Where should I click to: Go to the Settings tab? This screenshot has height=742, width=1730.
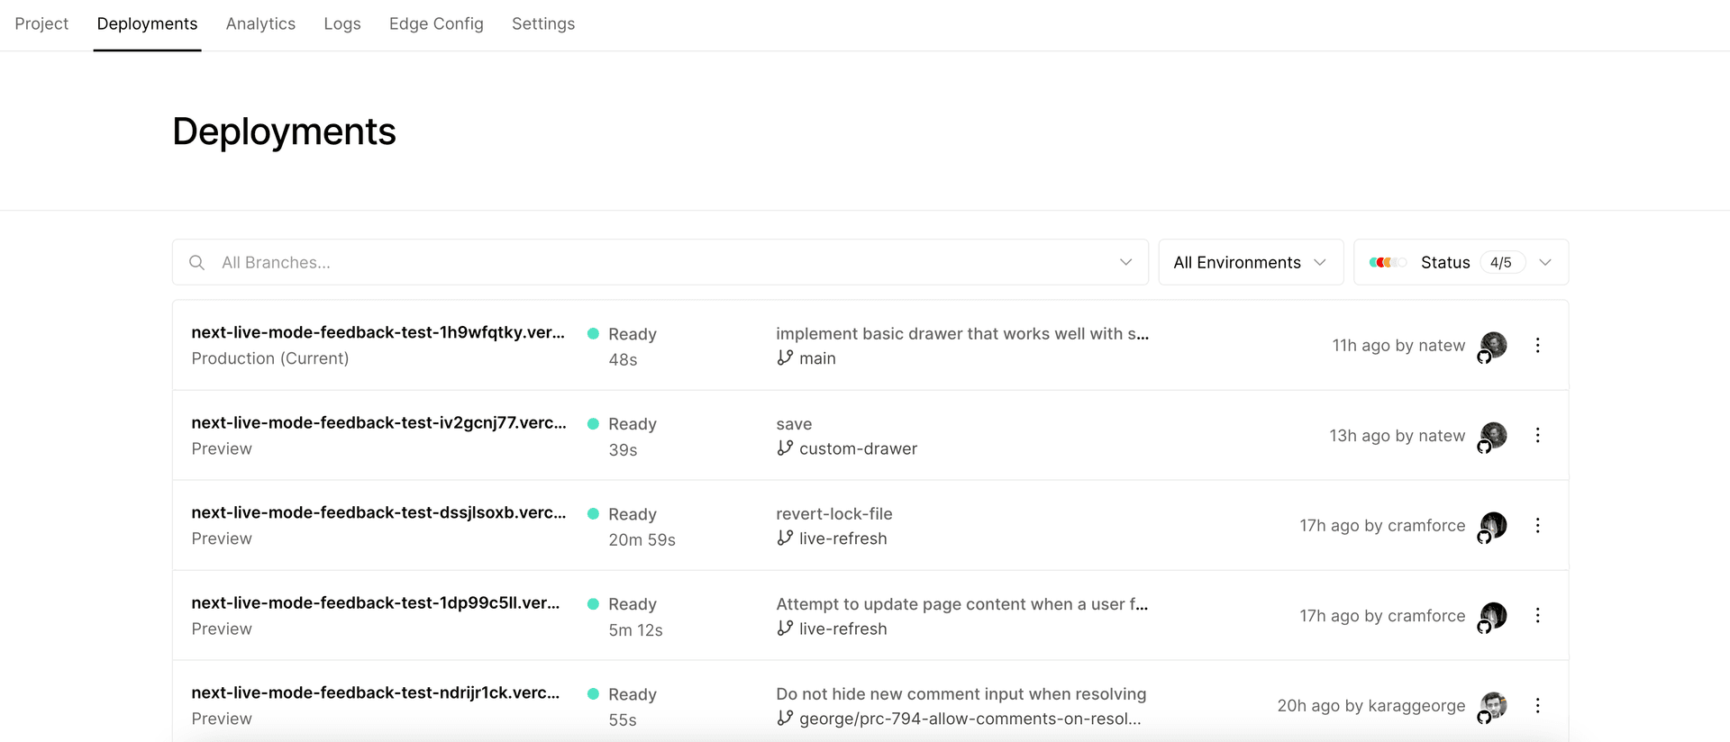542,23
